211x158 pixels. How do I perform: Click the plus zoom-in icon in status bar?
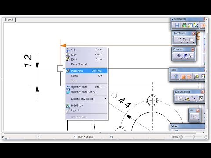(206, 137)
